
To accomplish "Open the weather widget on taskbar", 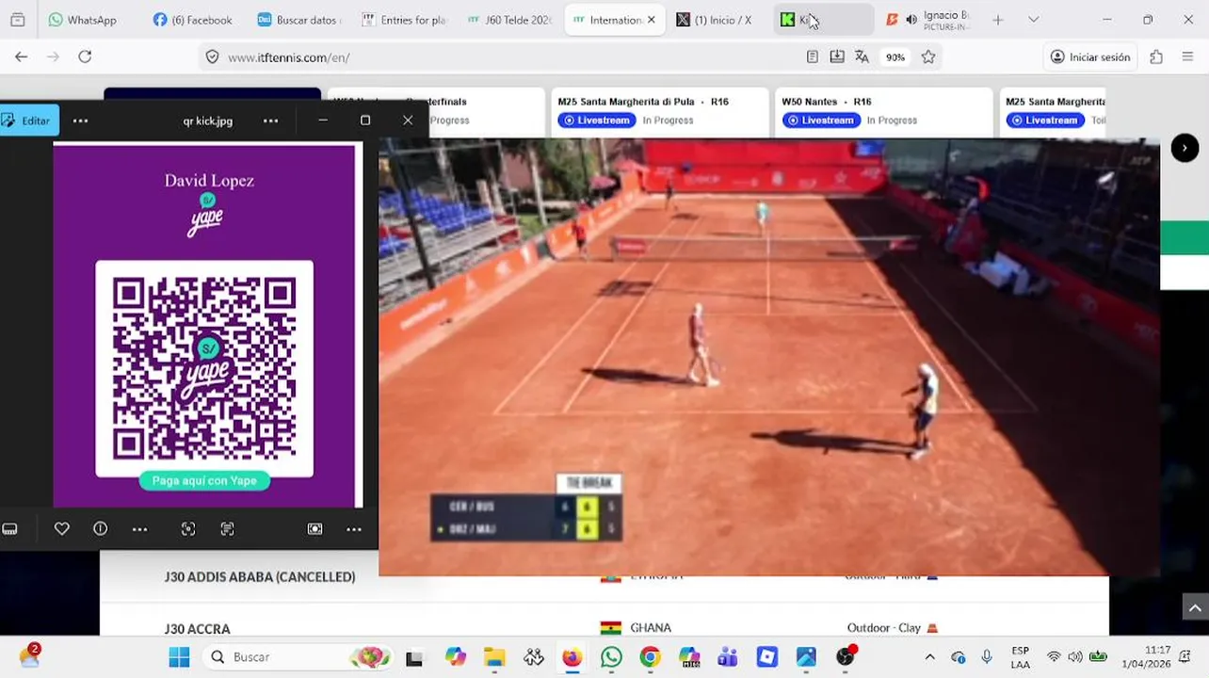I will click(x=29, y=656).
